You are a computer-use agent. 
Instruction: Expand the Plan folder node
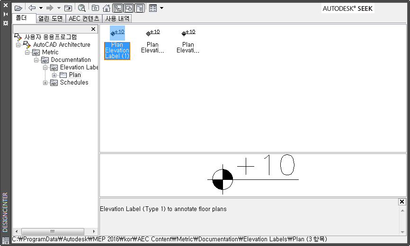coord(54,75)
